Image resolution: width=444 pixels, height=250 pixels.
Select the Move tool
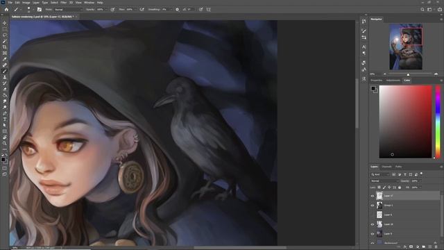coord(5,23)
